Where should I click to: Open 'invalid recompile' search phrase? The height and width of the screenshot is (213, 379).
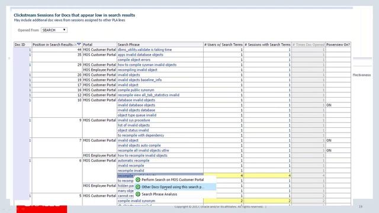coord(131,166)
